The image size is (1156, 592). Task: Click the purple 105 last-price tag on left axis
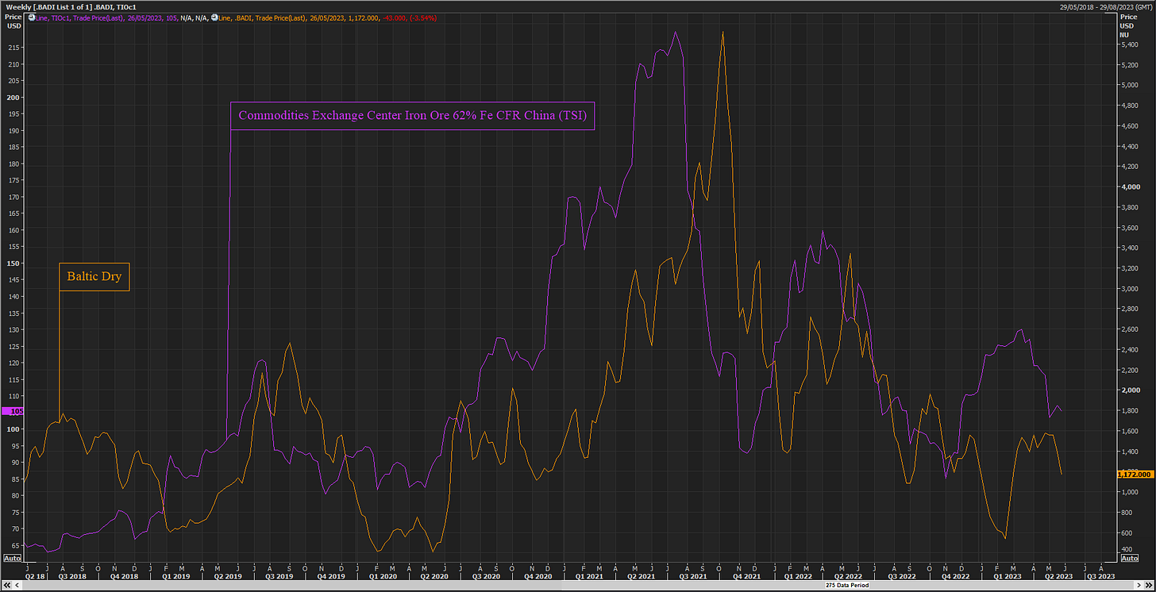click(x=12, y=411)
